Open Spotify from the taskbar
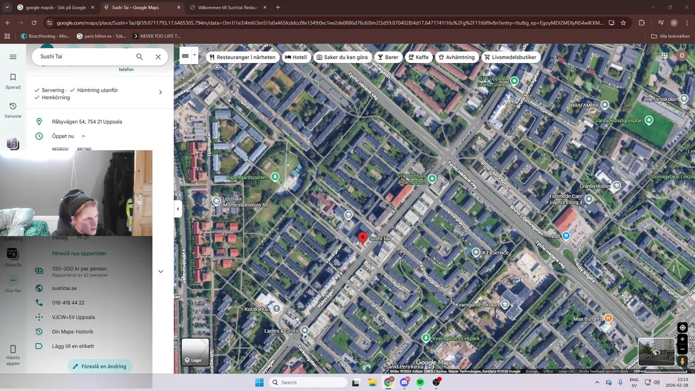Screen dimensions: 695x391 [x=420, y=382]
